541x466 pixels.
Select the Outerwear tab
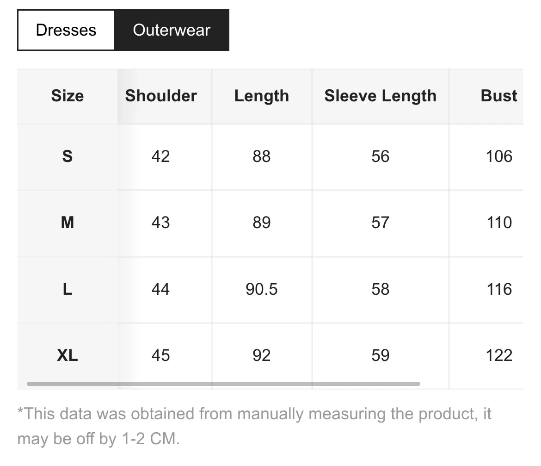pos(172,30)
